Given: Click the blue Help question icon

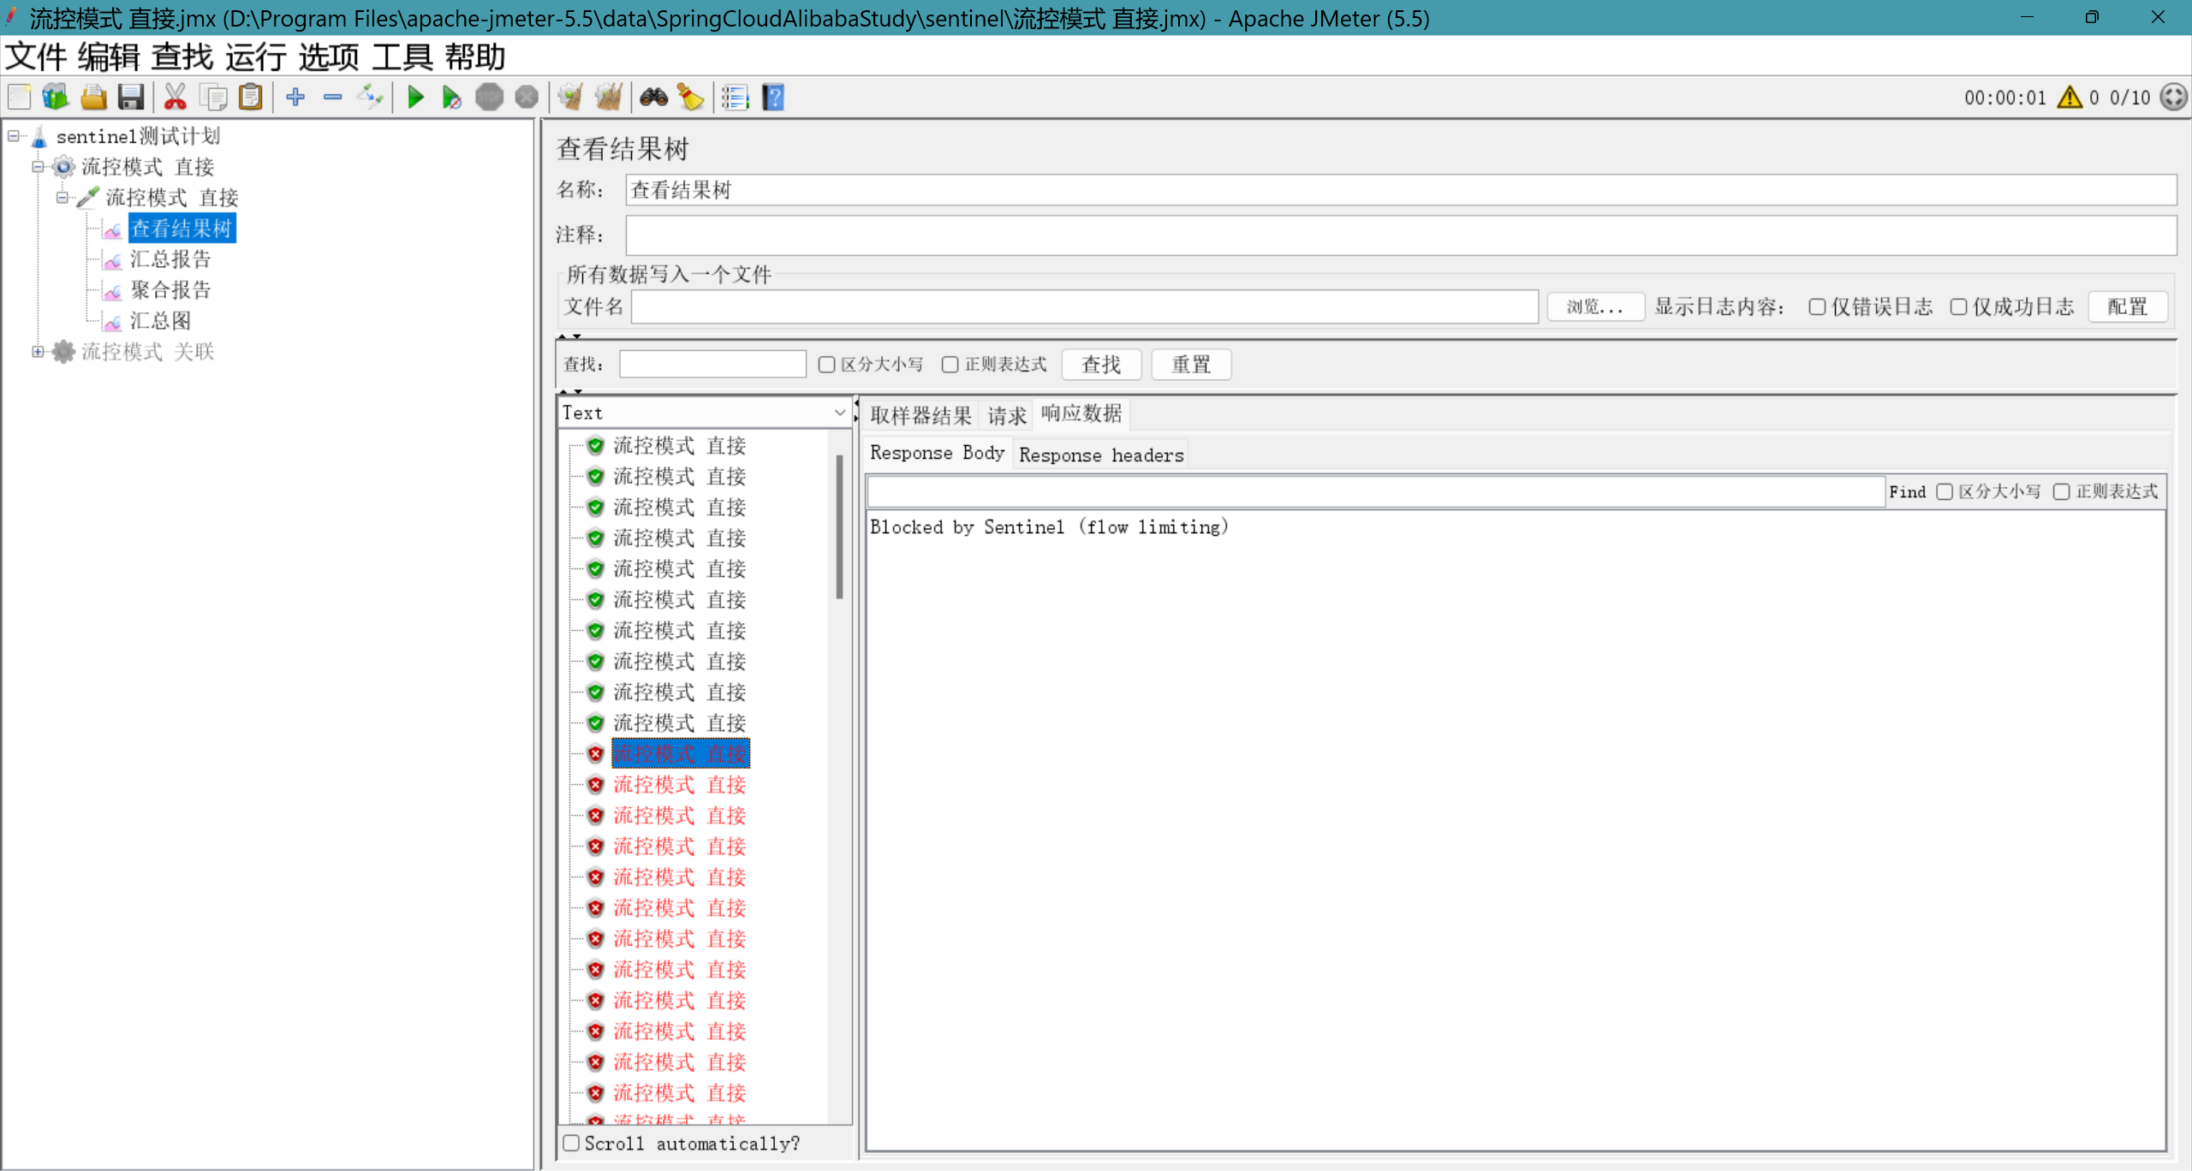Looking at the screenshot, I should click(773, 98).
